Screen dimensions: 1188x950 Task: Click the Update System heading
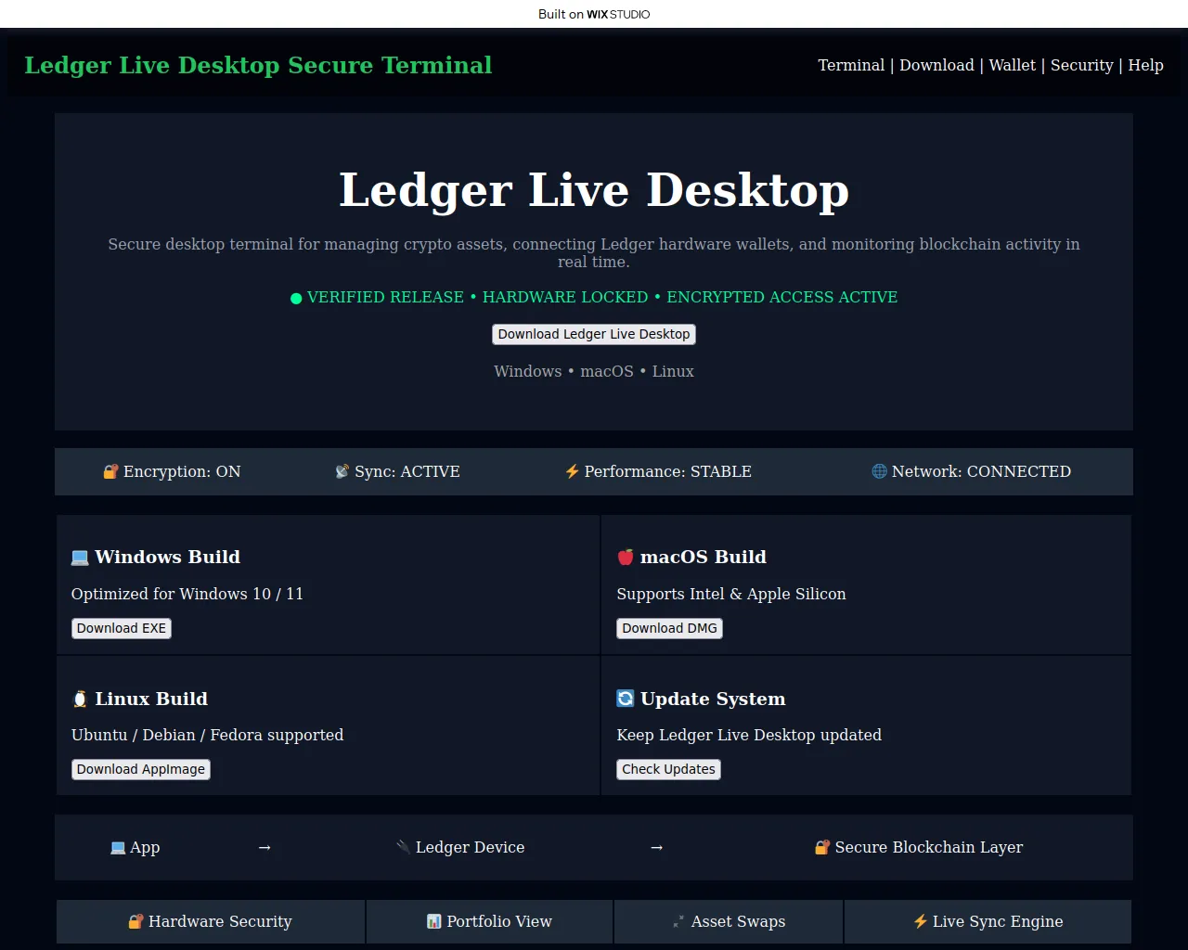[713, 699]
